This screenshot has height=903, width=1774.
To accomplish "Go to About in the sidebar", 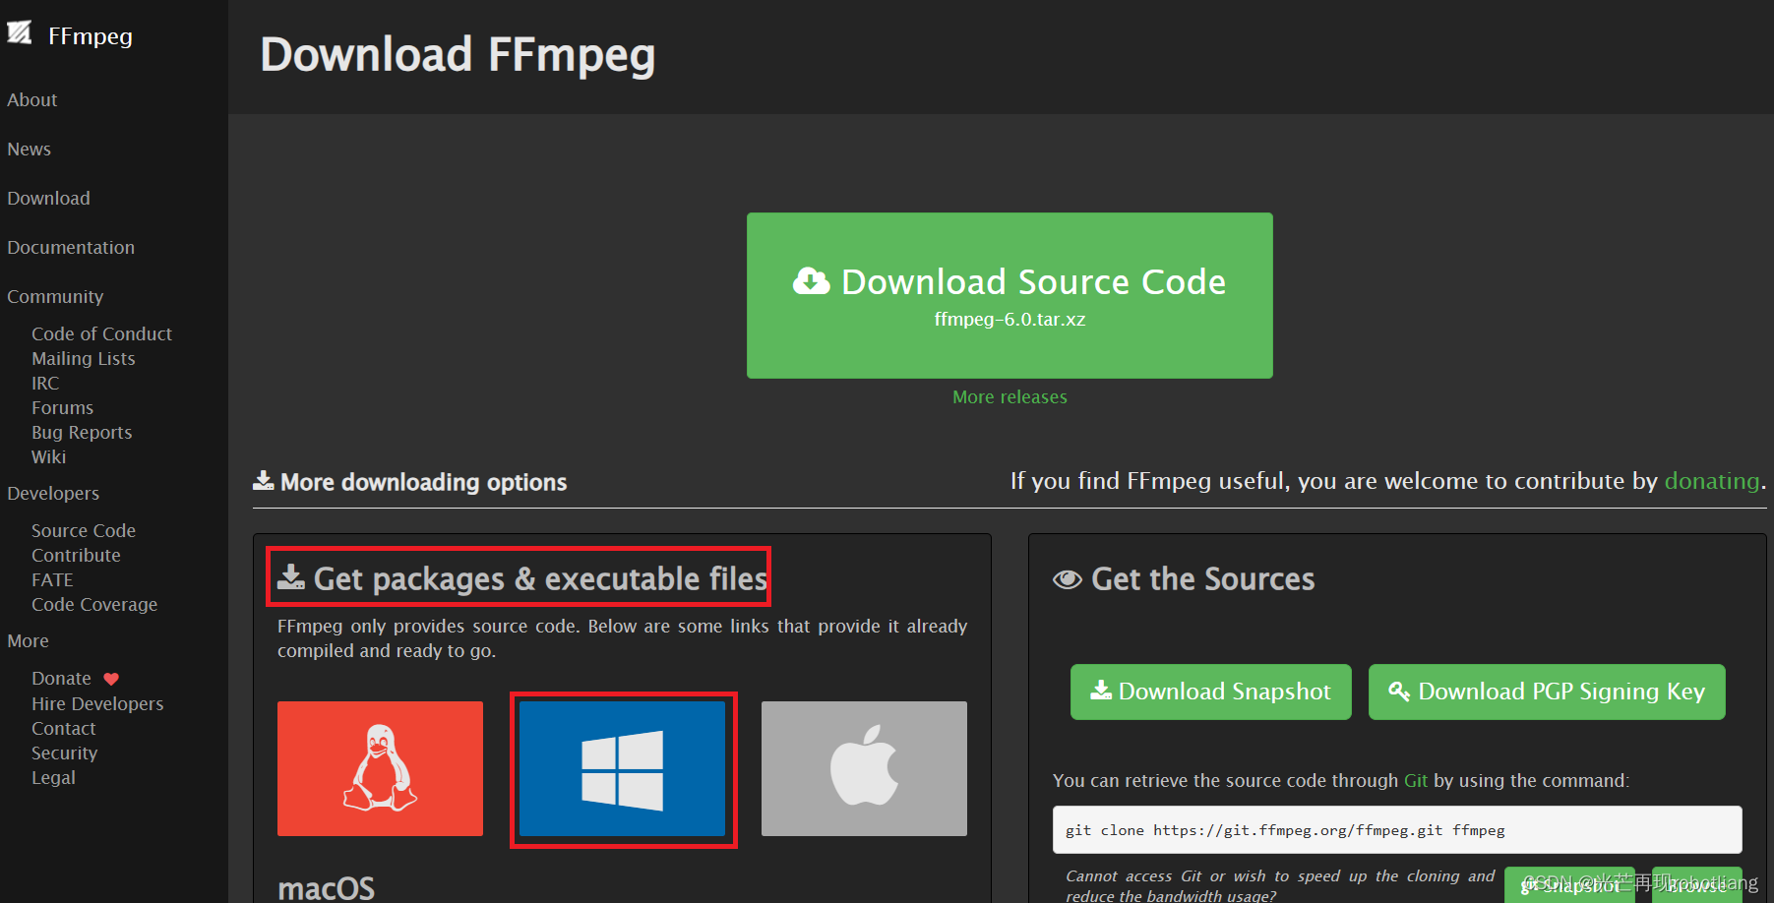I will point(32,100).
